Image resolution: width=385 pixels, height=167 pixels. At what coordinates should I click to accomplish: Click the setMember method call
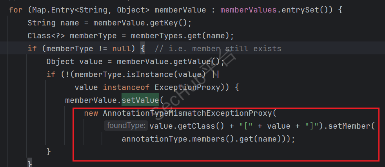[x=351, y=126]
